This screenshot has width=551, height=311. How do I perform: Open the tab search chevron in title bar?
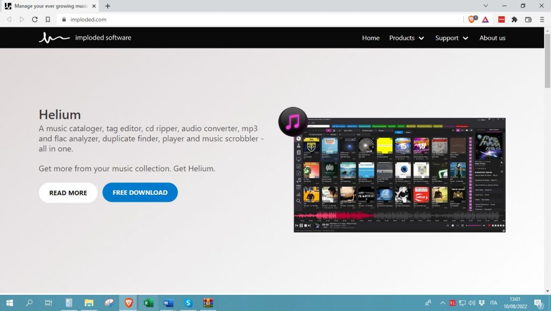click(486, 6)
